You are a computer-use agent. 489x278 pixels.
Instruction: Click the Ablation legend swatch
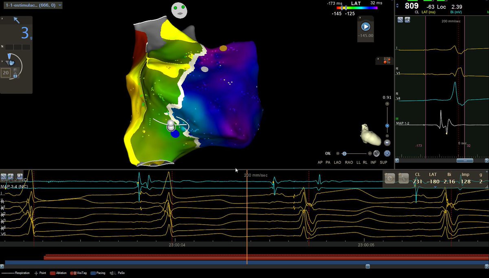(x=53, y=273)
